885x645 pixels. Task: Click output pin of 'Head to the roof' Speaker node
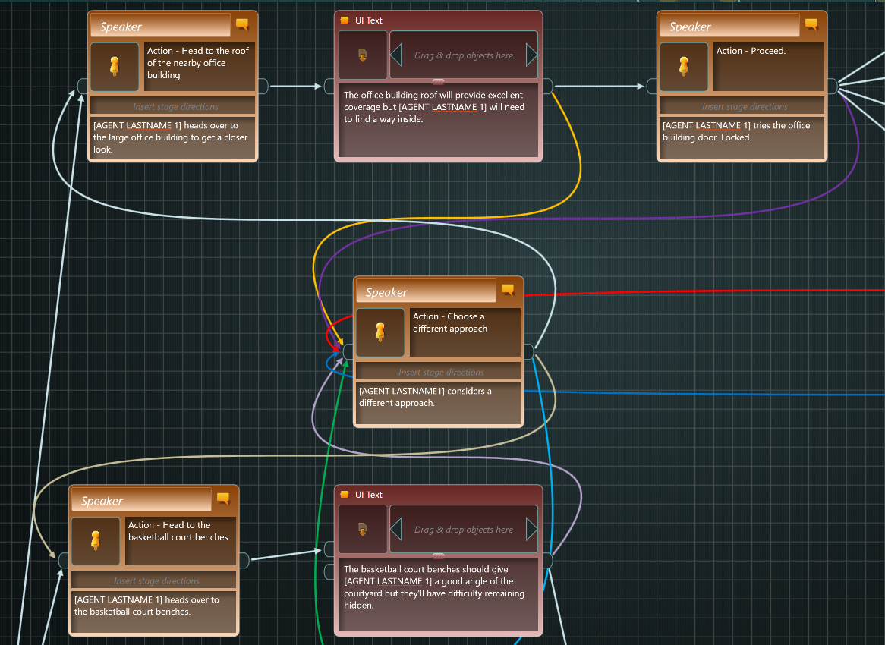pyautogui.click(x=263, y=87)
